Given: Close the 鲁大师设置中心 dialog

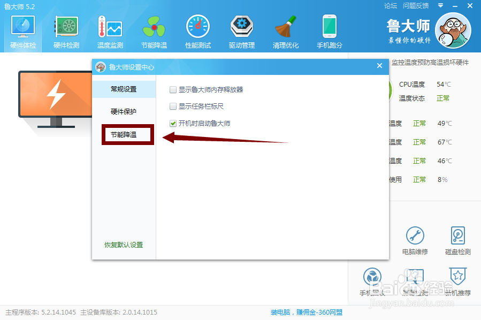Looking at the screenshot, I should click(379, 66).
